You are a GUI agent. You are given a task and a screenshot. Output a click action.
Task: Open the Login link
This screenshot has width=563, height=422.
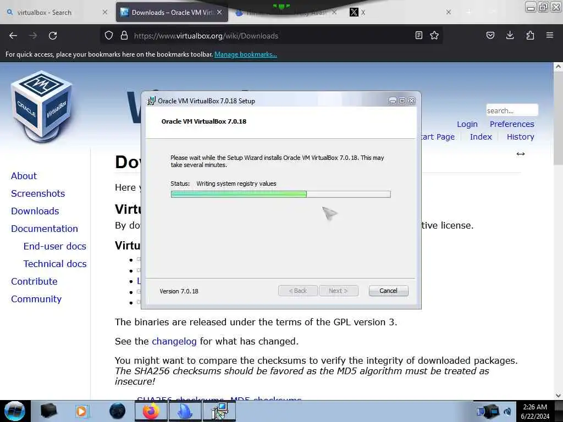(467, 124)
